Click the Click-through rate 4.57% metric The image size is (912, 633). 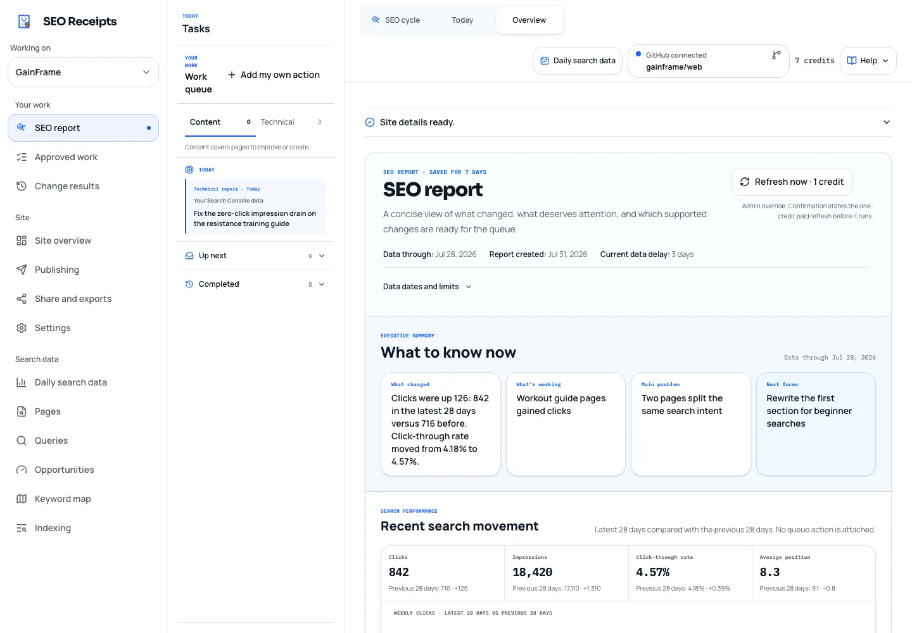coord(690,573)
